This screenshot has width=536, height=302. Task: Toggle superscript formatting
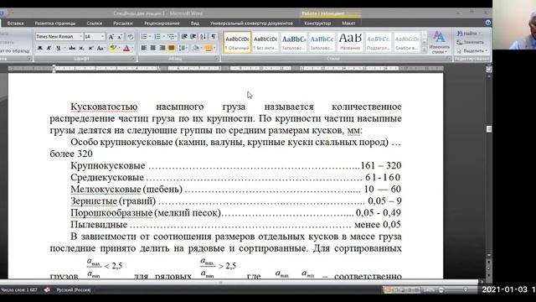coord(90,49)
